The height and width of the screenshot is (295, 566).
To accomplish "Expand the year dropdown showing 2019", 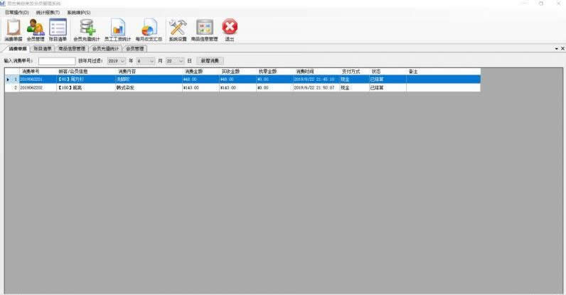I will [x=122, y=61].
